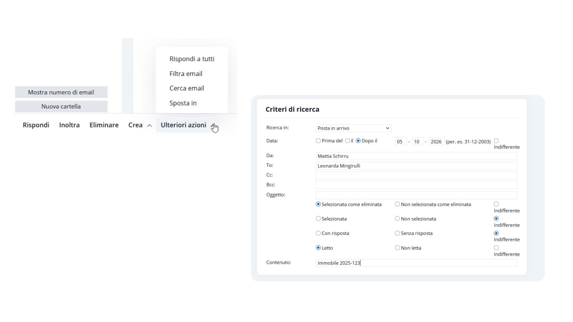
Task: Select Non selezionata come eliminata radio
Action: click(x=397, y=204)
